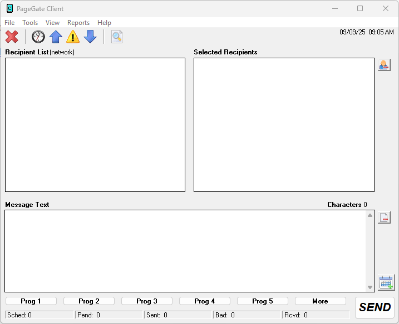Click the clear message page icon
The image size is (399, 324).
click(384, 217)
